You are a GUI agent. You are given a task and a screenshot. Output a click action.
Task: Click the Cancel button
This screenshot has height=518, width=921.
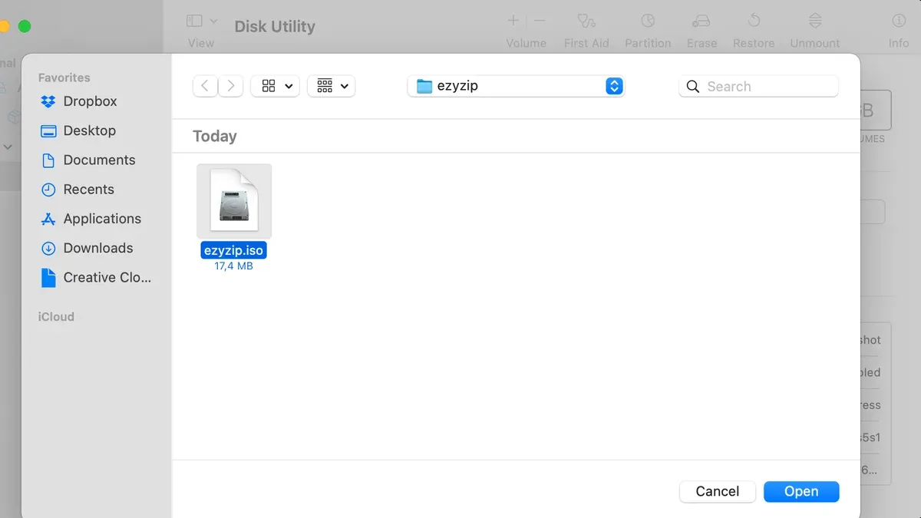[718, 491]
